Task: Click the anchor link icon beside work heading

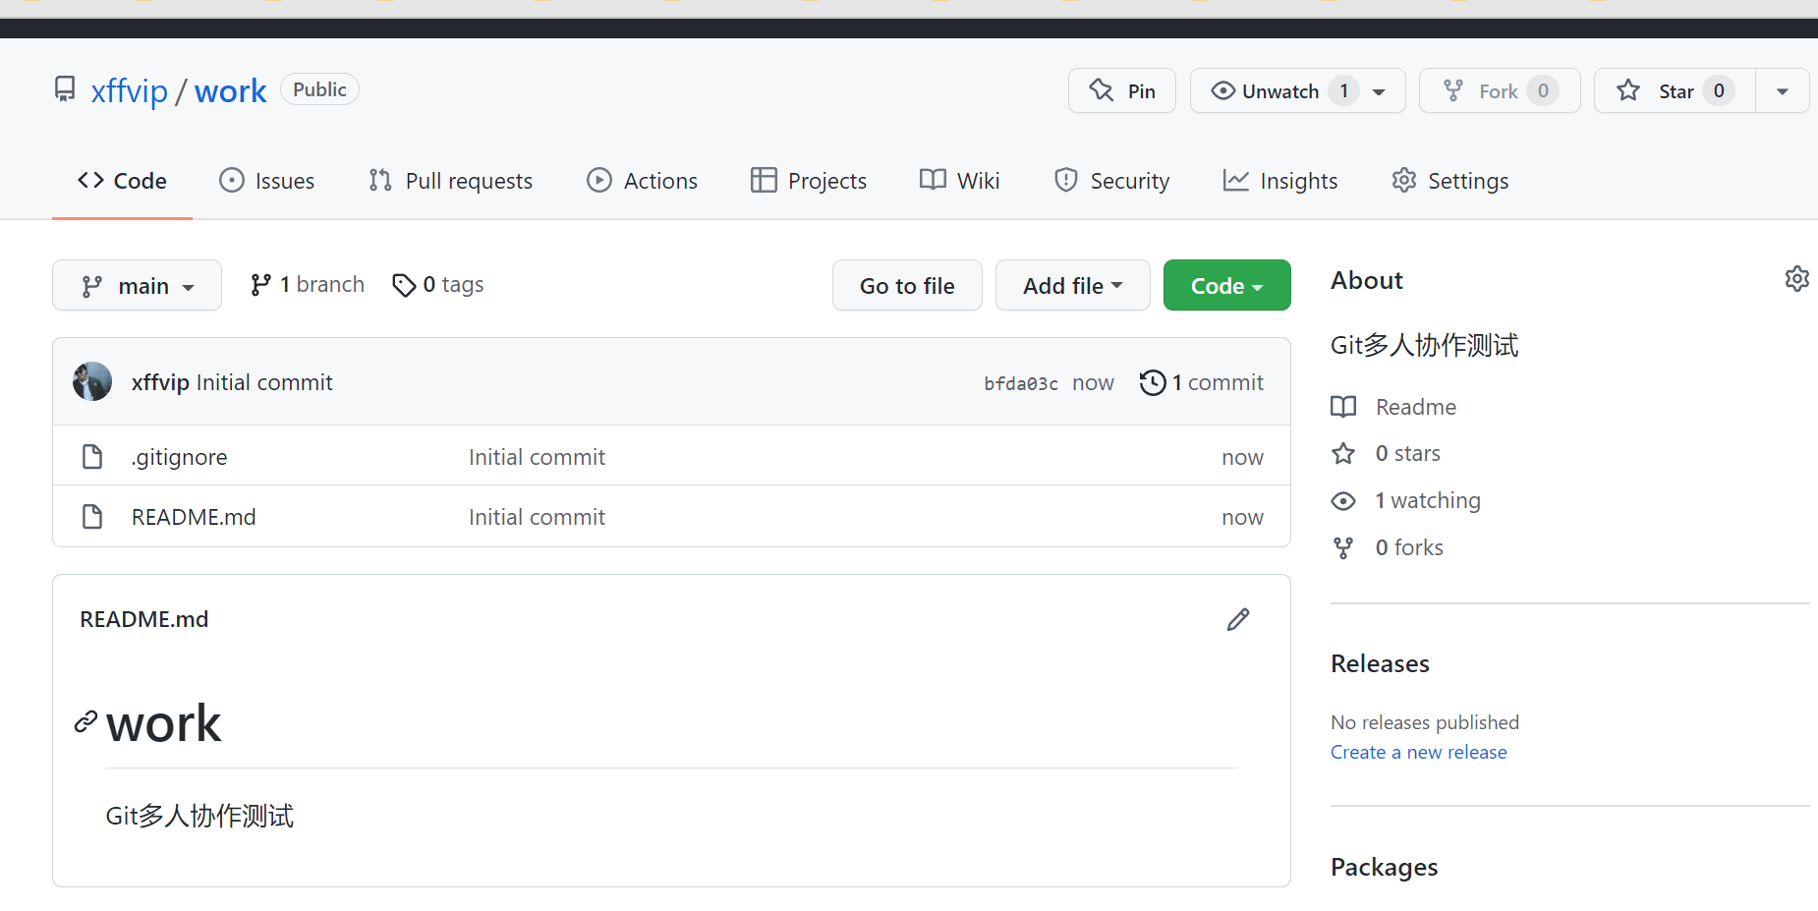Action: click(85, 722)
